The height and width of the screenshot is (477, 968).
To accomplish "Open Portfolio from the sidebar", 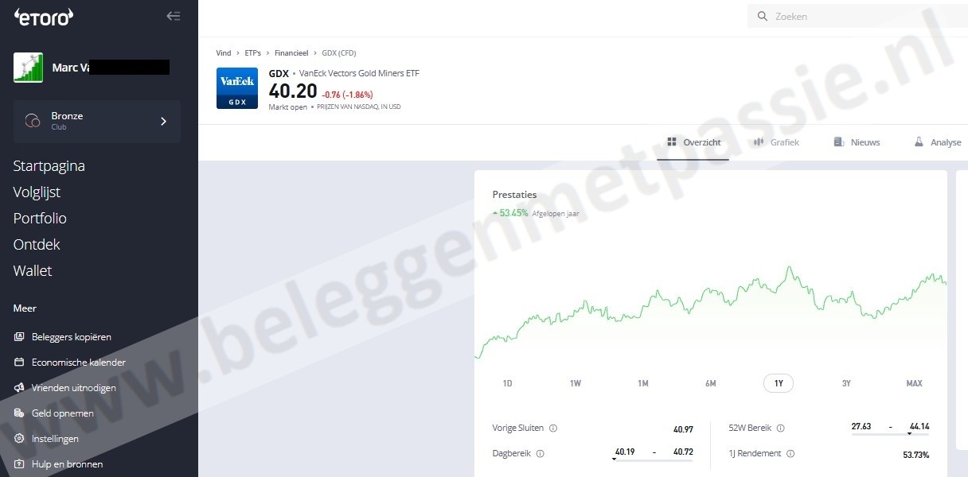I will 40,218.
